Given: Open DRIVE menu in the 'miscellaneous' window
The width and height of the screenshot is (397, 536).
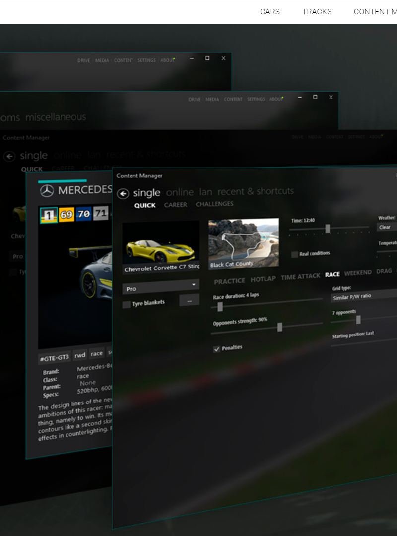Looking at the screenshot, I should [x=195, y=99].
